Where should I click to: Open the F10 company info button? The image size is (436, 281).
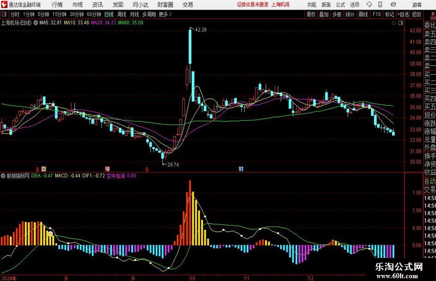point(377,14)
